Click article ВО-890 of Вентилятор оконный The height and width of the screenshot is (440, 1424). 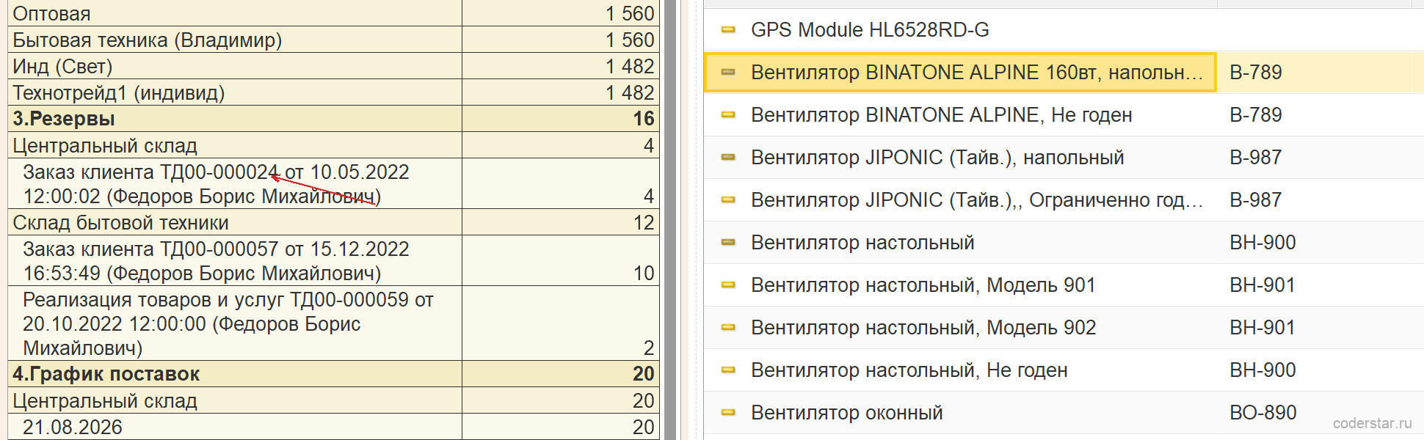click(1263, 413)
